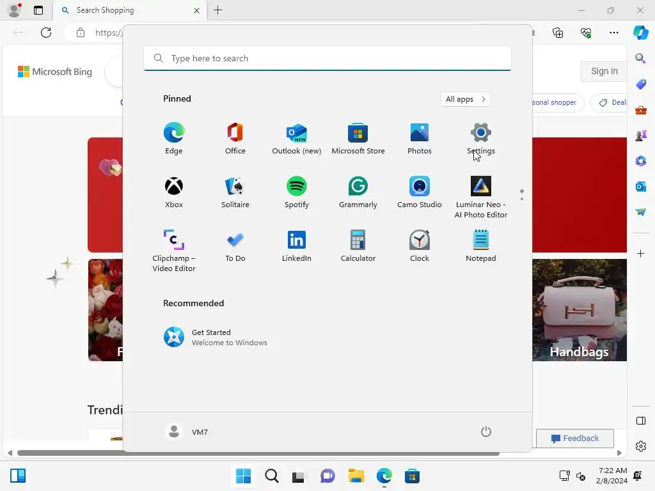Open Get Started recommended item
Viewport: 655px width, 491px height.
tap(216, 338)
